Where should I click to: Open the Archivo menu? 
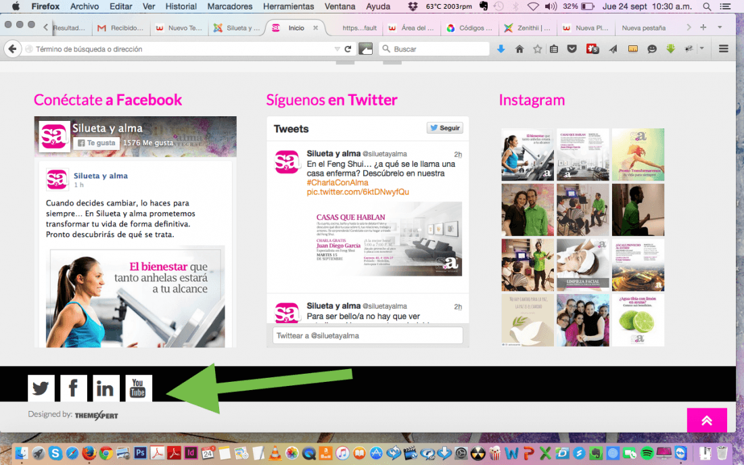[x=85, y=6]
